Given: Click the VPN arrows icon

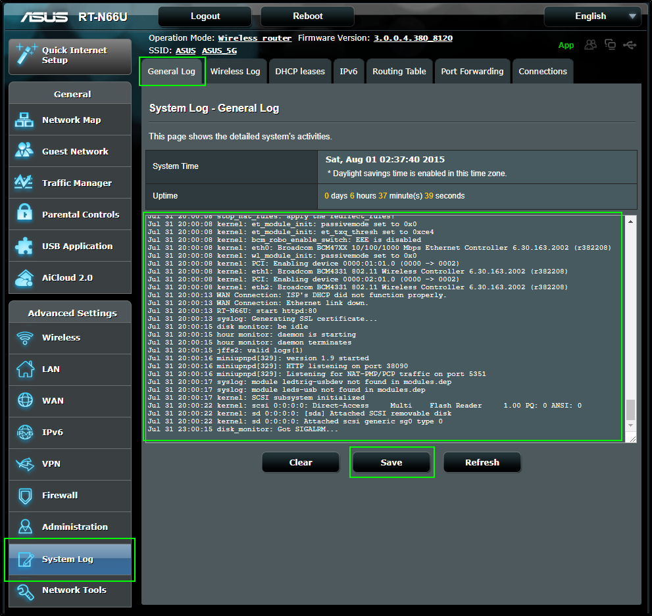Looking at the screenshot, I should pyautogui.click(x=25, y=463).
